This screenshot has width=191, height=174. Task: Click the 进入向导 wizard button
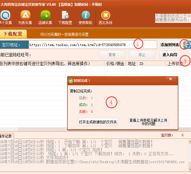170,55
